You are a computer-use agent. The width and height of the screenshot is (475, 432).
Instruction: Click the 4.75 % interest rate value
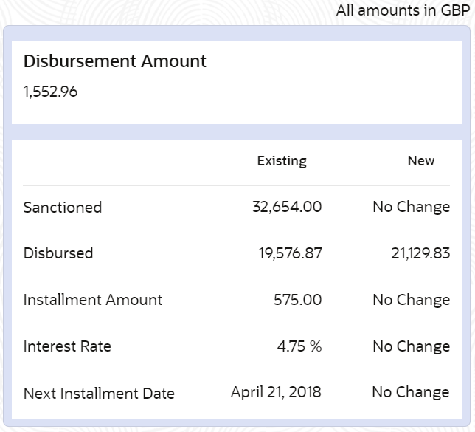click(x=299, y=346)
